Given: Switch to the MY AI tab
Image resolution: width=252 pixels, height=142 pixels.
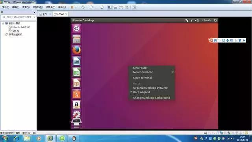Looking at the screenshot, I should click(60, 14).
